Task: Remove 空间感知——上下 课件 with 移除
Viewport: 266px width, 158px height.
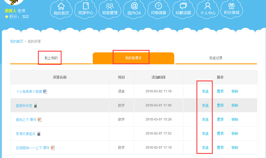Action: [x=235, y=148]
